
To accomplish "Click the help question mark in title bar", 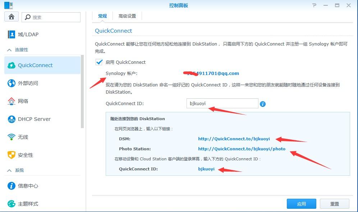I will (314, 5).
